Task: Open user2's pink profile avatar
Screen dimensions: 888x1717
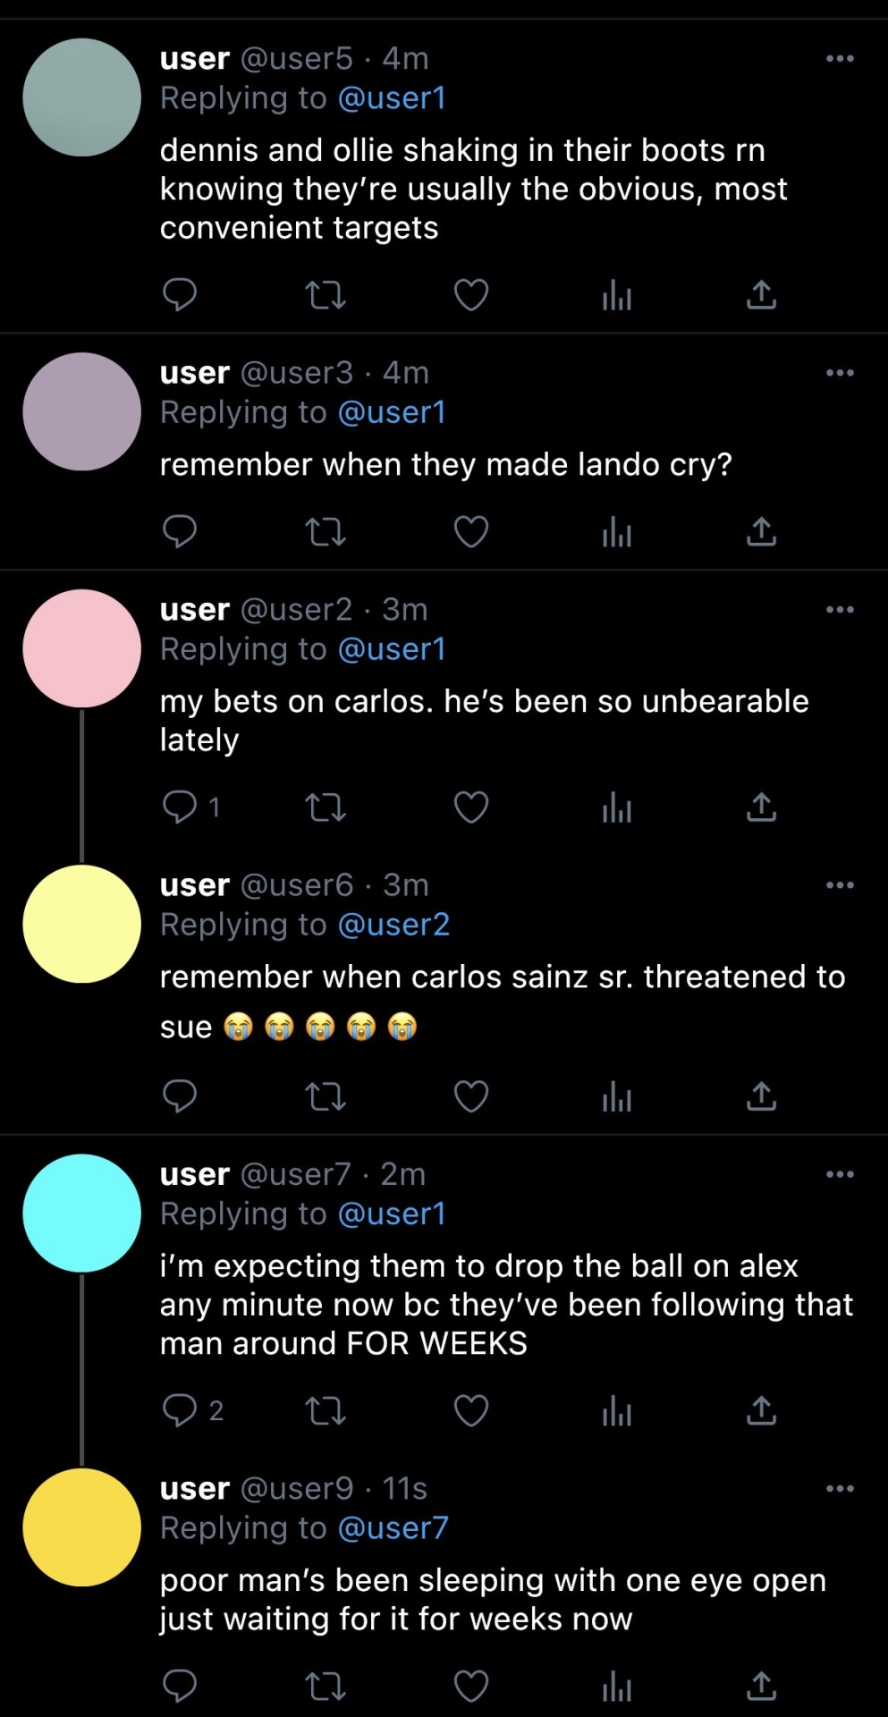Action: [81, 648]
